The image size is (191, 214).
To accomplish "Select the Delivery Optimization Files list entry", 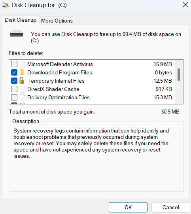I will (91, 97).
